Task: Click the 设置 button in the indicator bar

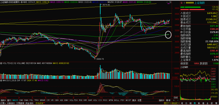Action: point(139,100)
